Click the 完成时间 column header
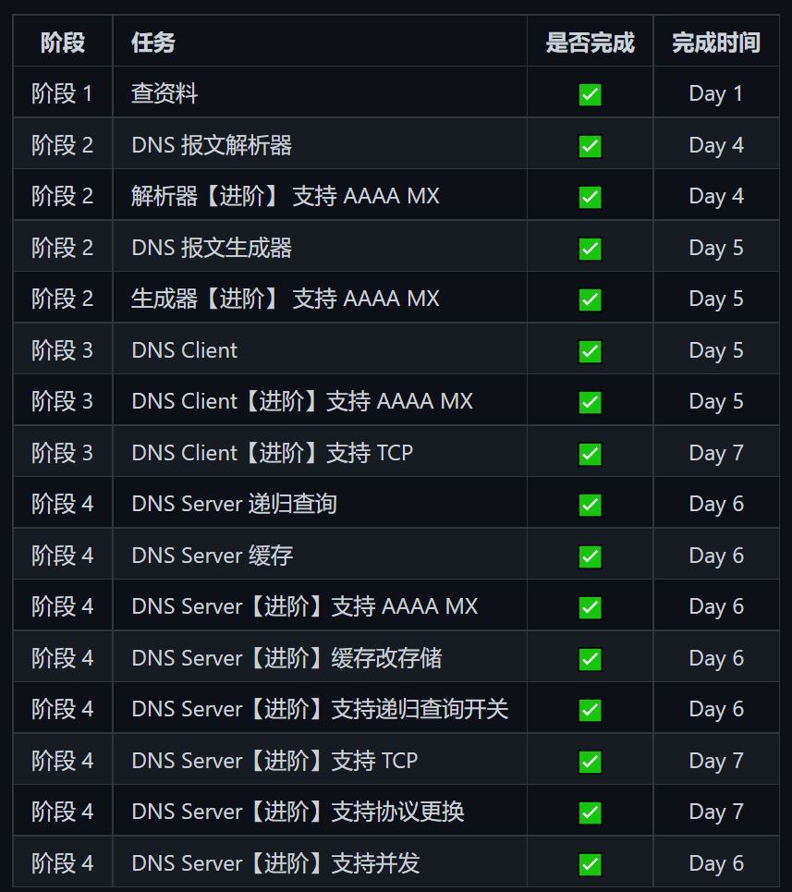The width and height of the screenshot is (792, 892). coord(716,43)
